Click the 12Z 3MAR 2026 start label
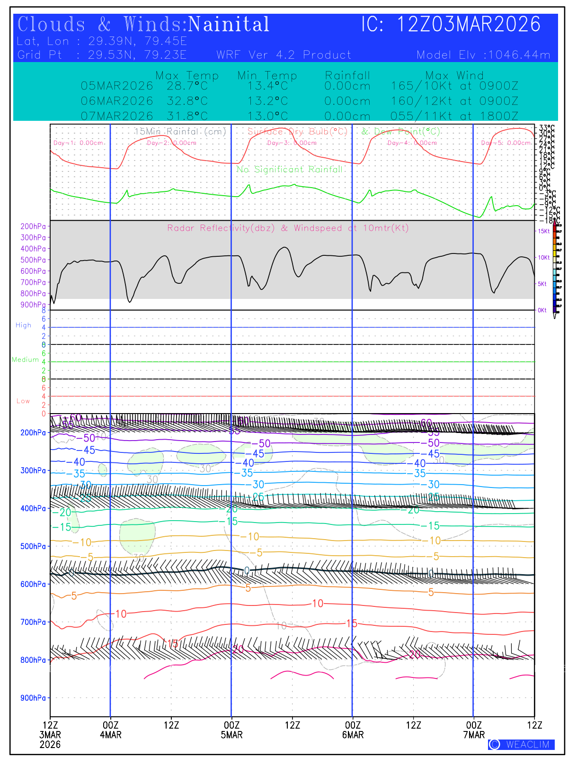This screenshot has width=568, height=758. pos(50,735)
